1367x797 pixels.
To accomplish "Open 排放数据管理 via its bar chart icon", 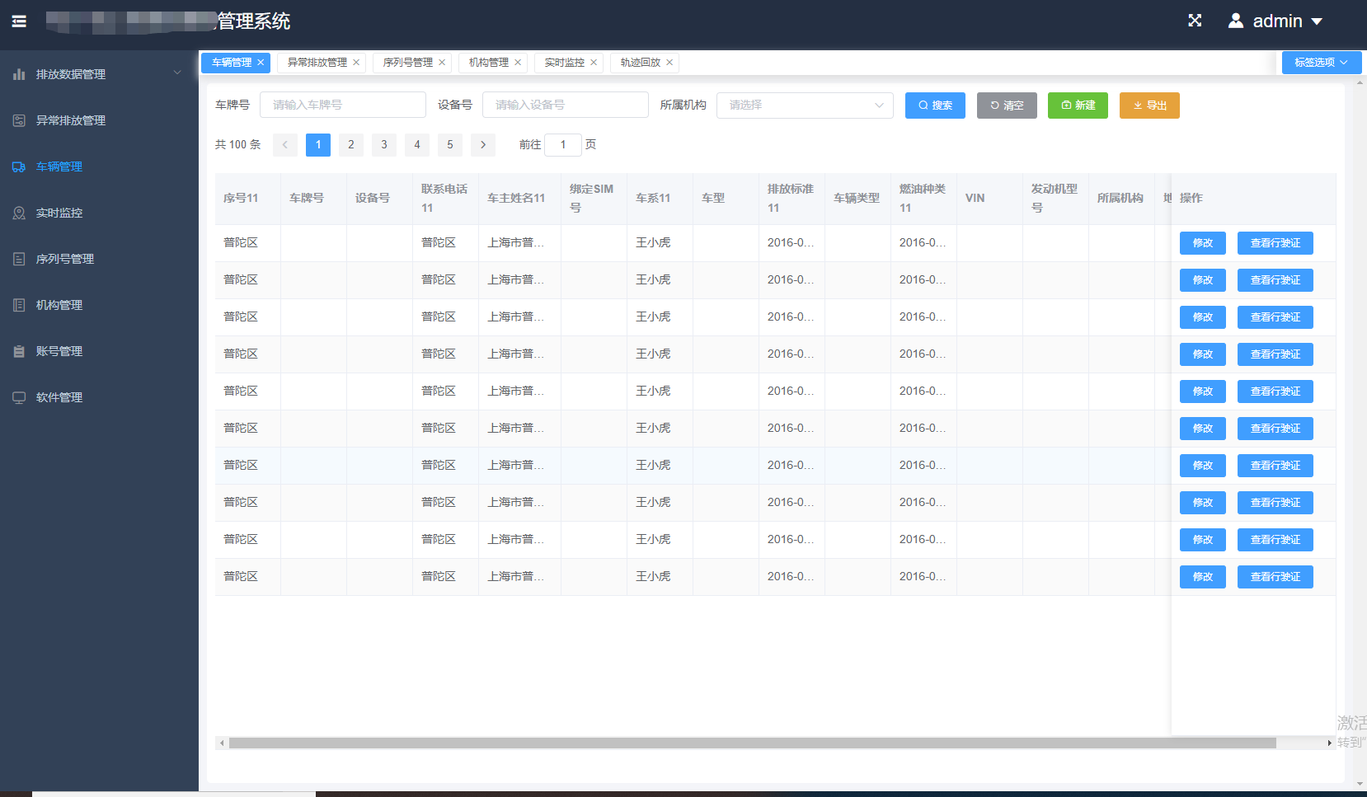I will (x=19, y=74).
